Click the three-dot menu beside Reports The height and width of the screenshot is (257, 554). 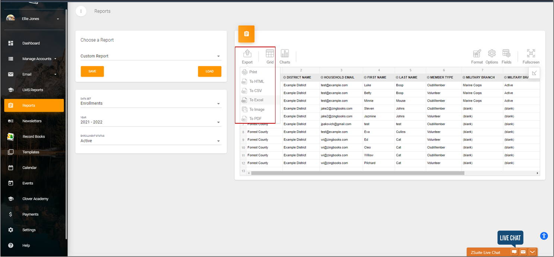pyautogui.click(x=81, y=11)
